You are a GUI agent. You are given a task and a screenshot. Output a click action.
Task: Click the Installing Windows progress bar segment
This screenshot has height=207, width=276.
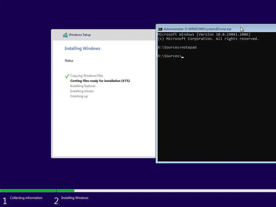(166, 191)
